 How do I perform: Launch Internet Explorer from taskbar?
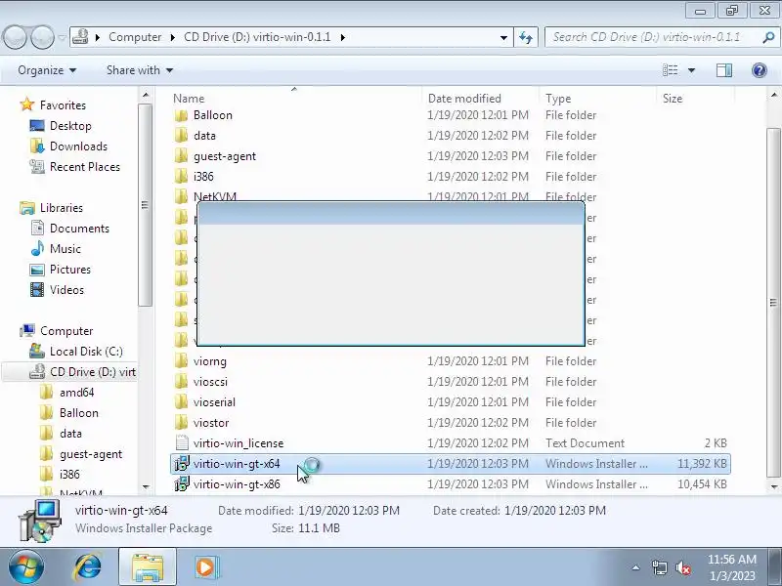[87, 567]
